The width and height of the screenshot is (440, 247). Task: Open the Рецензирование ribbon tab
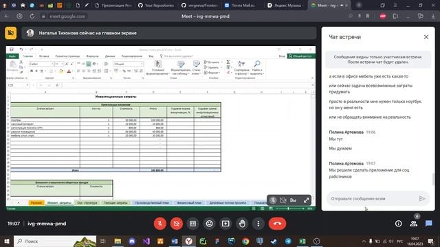[x=131, y=56]
